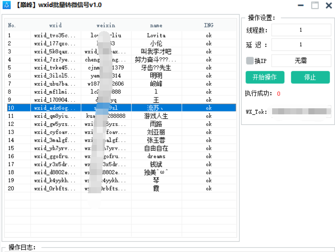
Task: Click the app logo icon in title bar
Action: (x=6, y=5)
